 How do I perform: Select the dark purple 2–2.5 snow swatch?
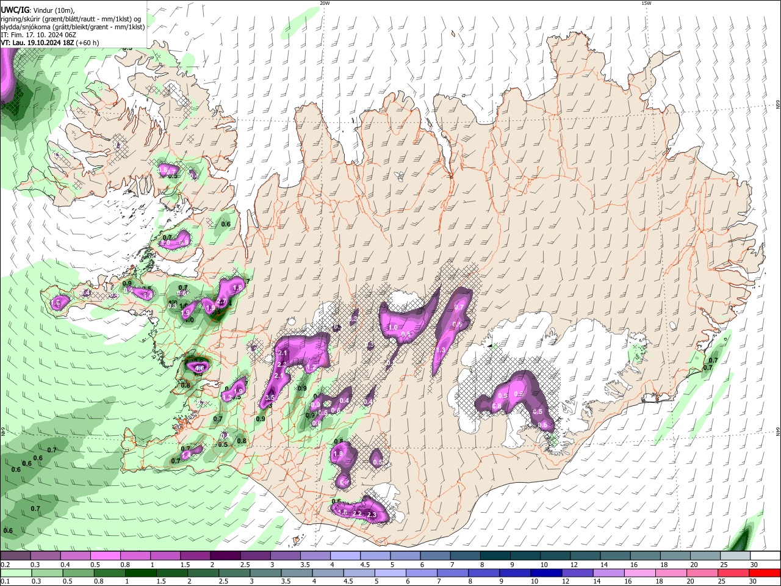coord(225,556)
